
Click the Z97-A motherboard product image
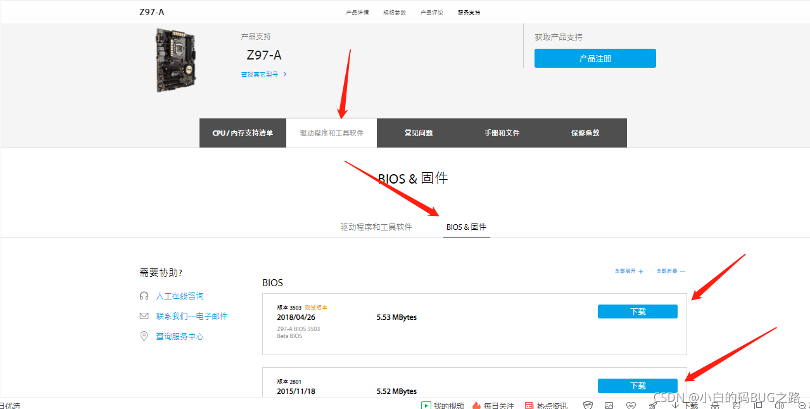click(175, 61)
